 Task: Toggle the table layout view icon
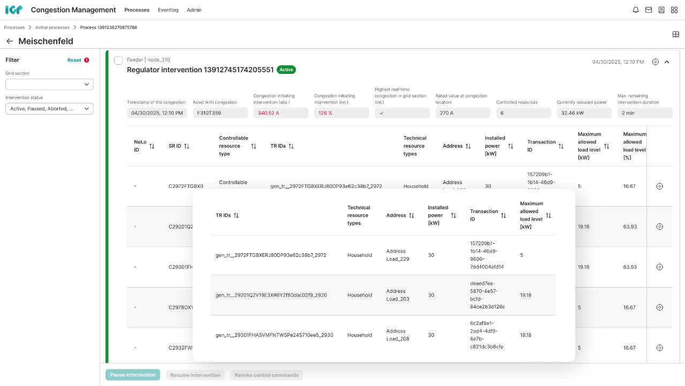(675, 34)
